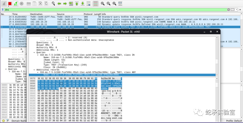Select hex row 00c0 in dialog bytes pane
Screen dimensions: 243x123
pyautogui.click(x=76, y=91)
